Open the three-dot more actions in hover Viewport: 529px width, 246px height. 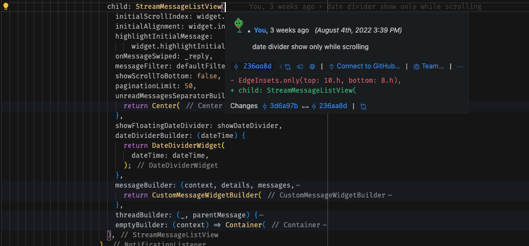460,66
